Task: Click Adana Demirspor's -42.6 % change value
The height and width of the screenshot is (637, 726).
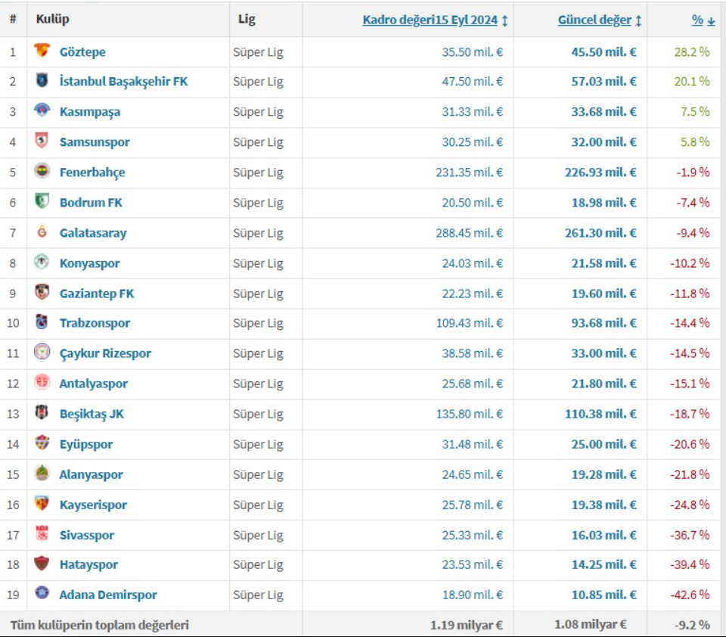Action: (690, 595)
